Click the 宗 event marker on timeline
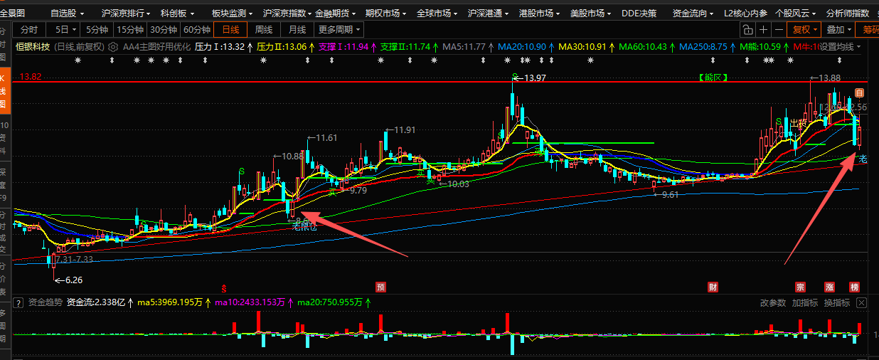Screen dimensions: 879x360 pos(800,287)
